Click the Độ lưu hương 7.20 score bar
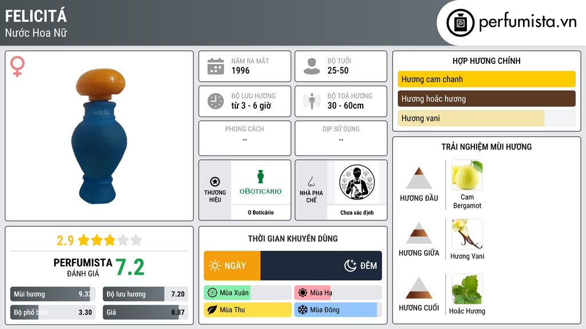This screenshot has height=329, width=586. (145, 294)
